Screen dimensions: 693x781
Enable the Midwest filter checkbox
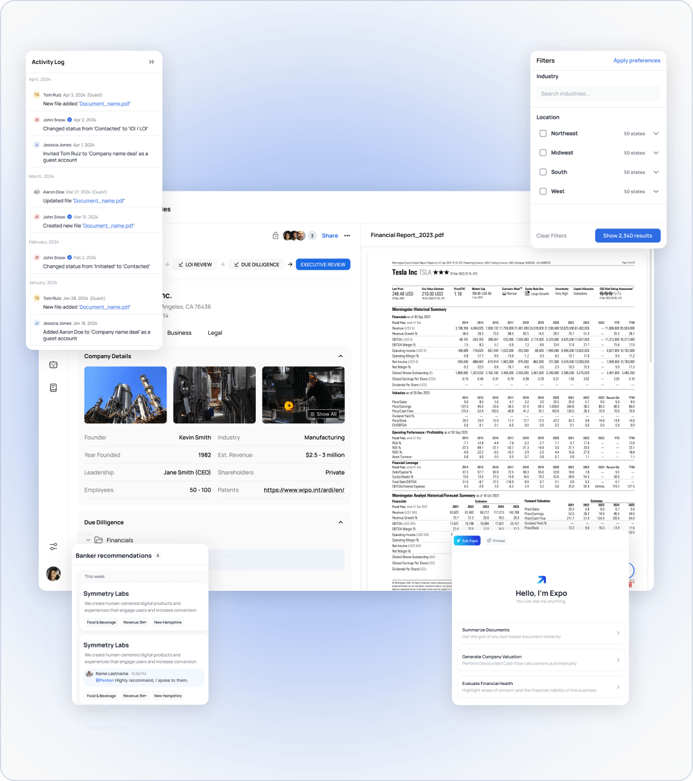pyautogui.click(x=543, y=153)
